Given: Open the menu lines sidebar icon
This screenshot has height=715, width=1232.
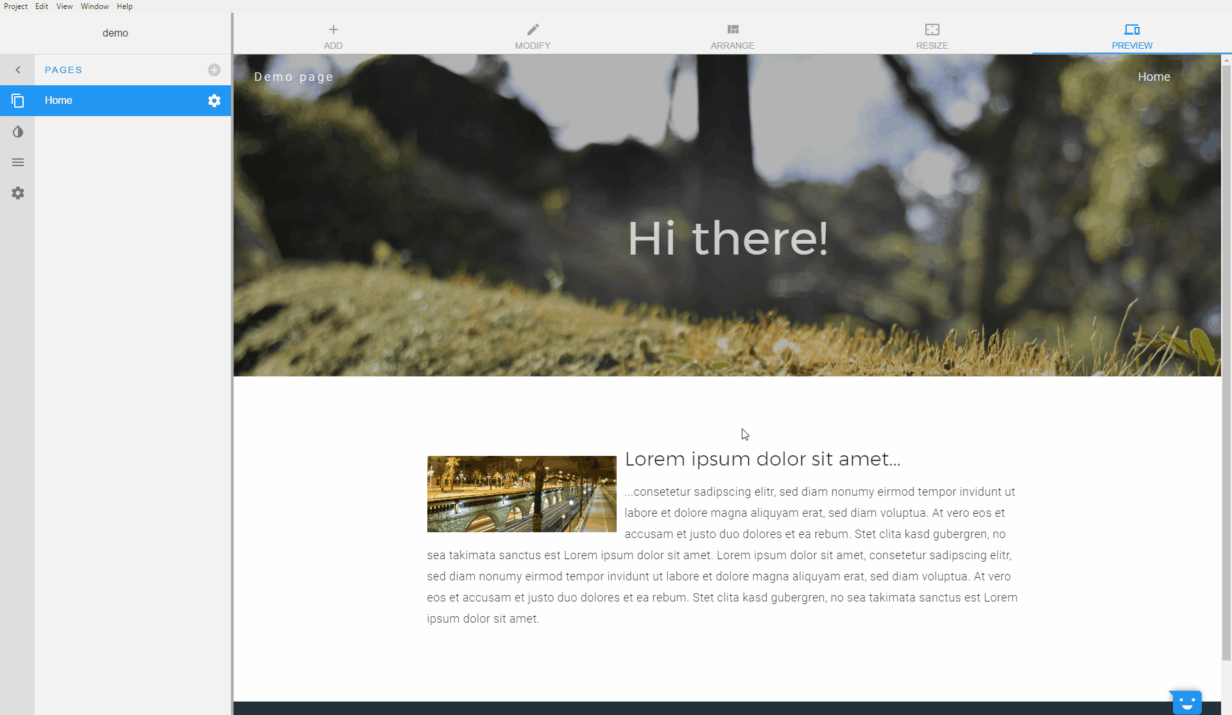Looking at the screenshot, I should tap(17, 162).
